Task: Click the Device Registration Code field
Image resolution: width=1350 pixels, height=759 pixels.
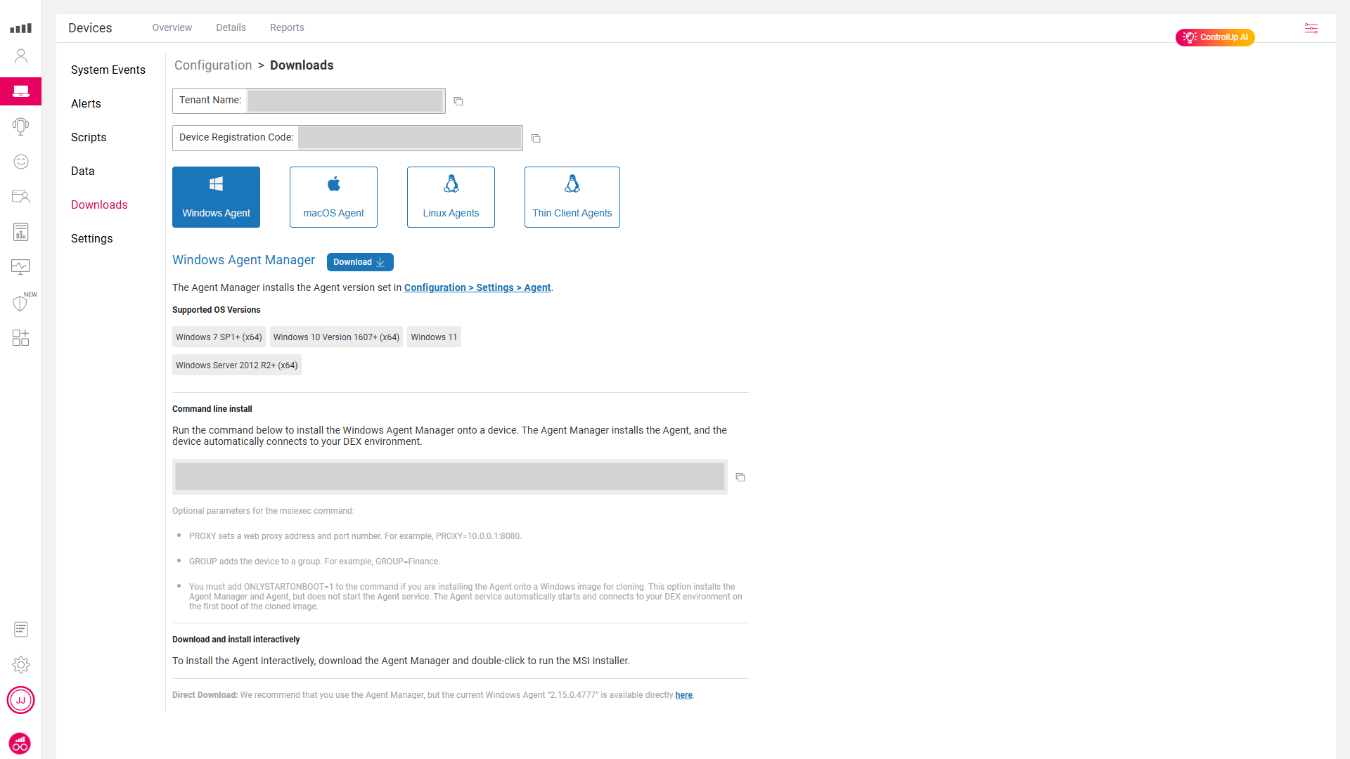Action: point(347,138)
